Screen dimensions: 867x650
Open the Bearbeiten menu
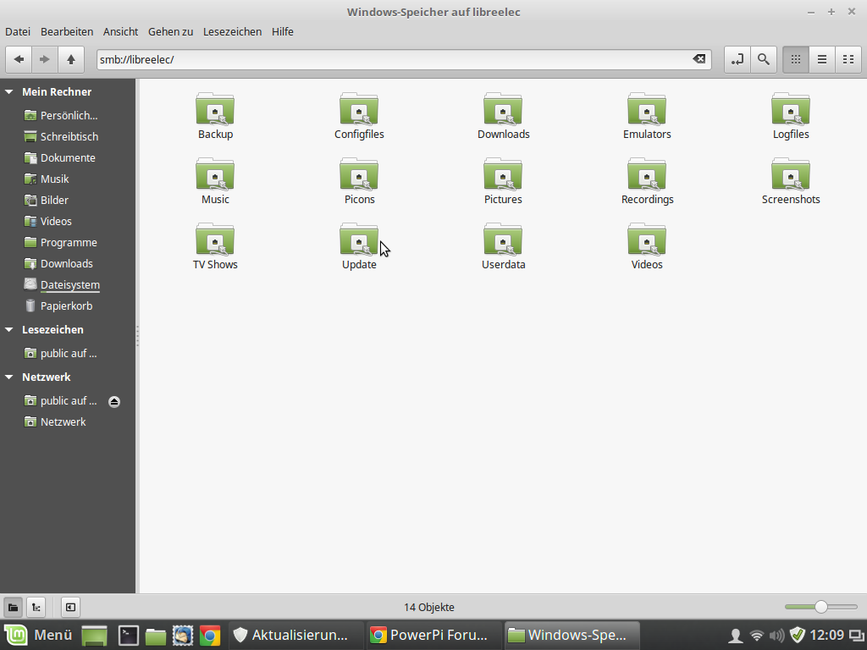67,31
